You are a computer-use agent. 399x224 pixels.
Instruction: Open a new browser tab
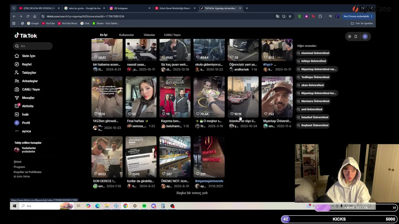coord(247,8)
